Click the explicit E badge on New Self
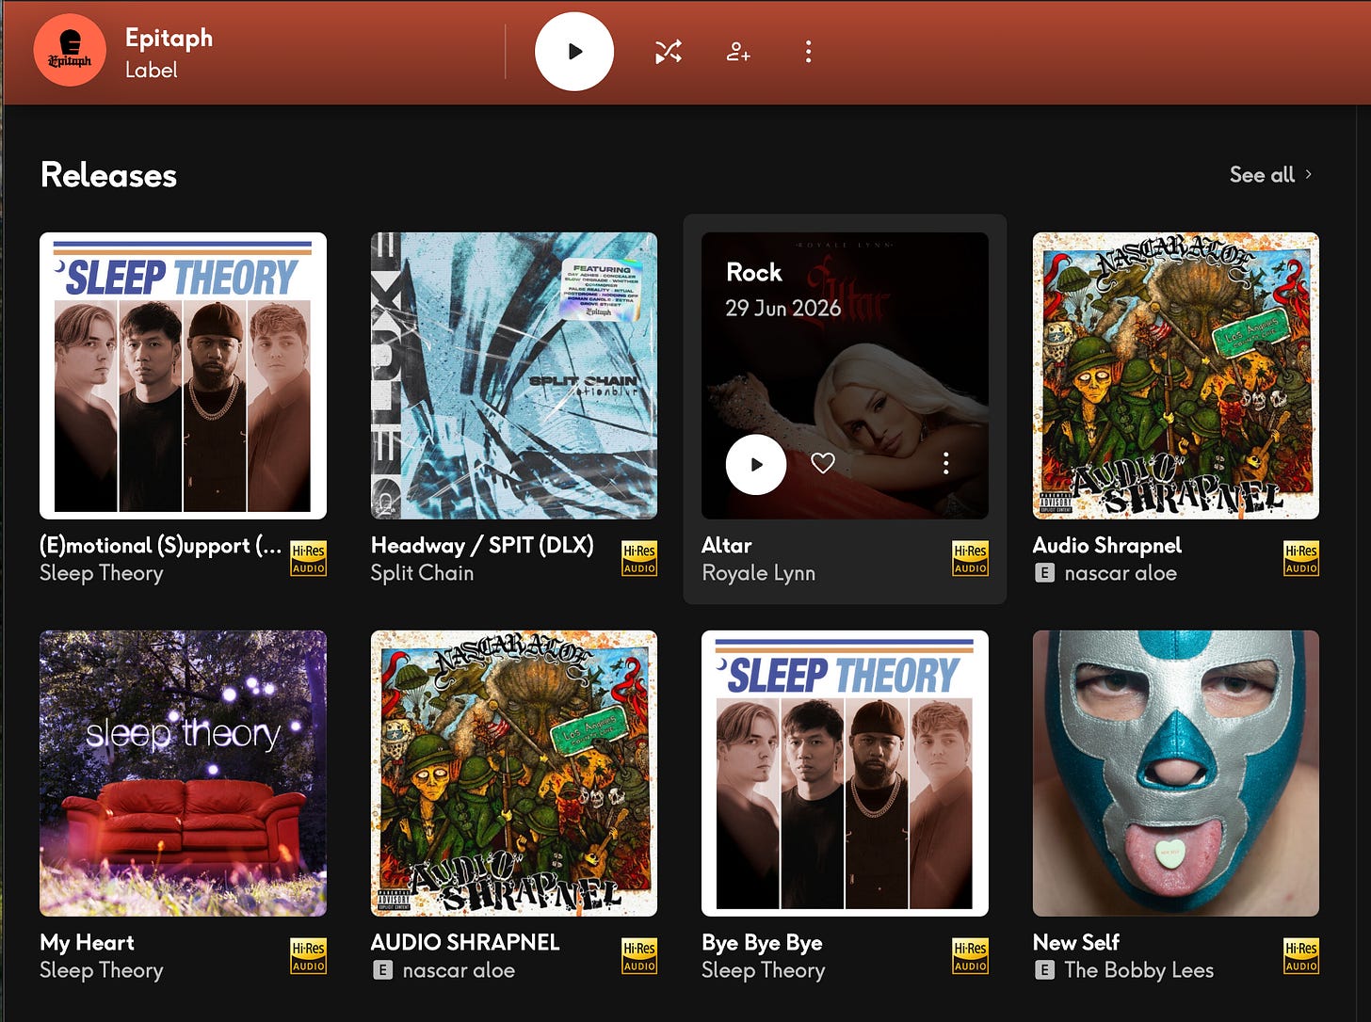 [1044, 970]
